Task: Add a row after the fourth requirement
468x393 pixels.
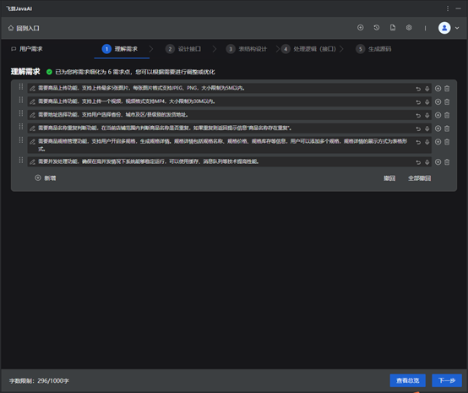Action: (x=438, y=128)
